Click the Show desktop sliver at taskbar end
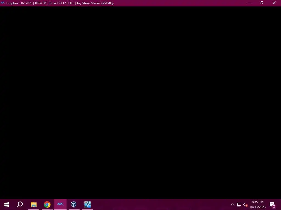 [x=280, y=205]
